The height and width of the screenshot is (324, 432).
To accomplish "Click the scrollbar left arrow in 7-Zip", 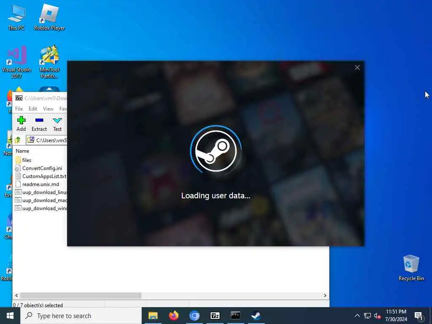I will 16,295.
